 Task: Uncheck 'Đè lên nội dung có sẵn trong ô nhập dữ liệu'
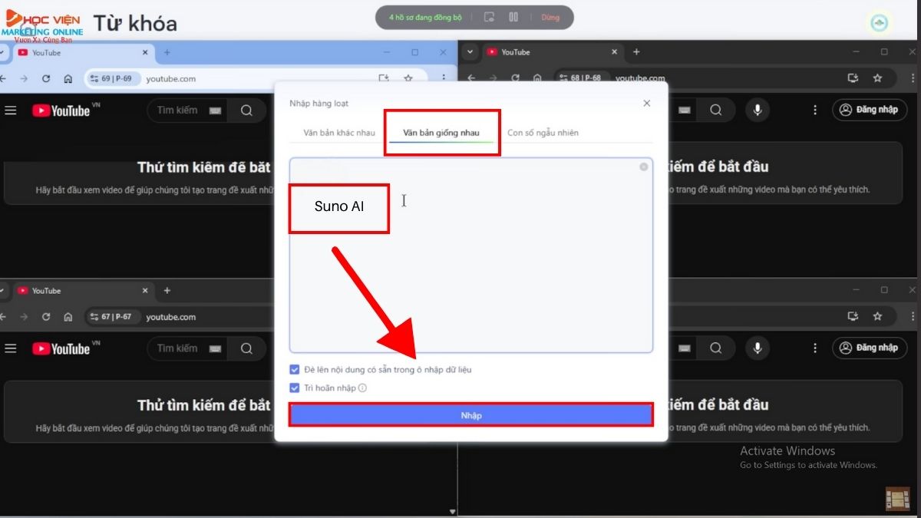(x=294, y=369)
